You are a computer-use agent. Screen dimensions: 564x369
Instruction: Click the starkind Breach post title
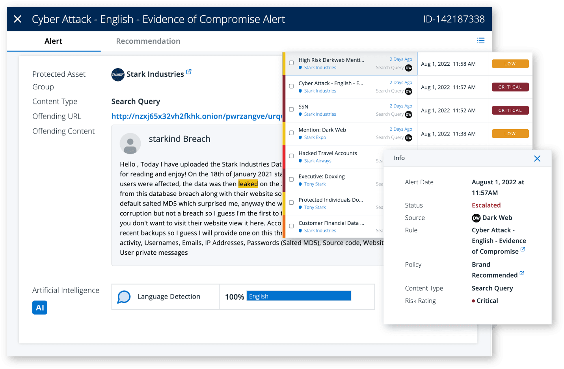pos(179,139)
